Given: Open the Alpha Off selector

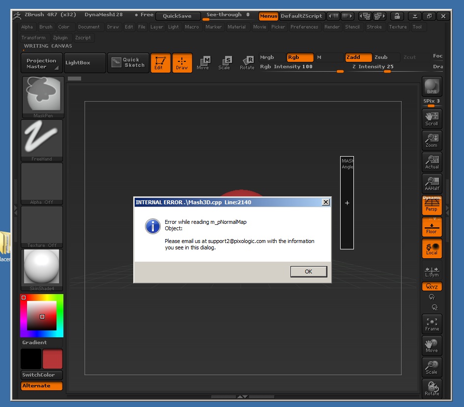Looking at the screenshot, I should point(42,183).
